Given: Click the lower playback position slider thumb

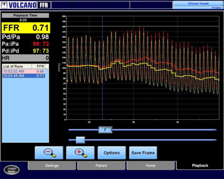Looking at the screenshot, I should point(80,140).
